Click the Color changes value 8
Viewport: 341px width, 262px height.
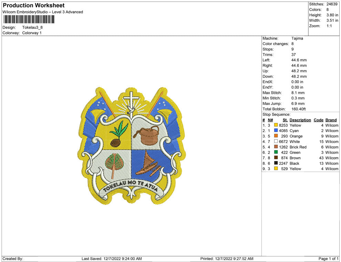[292, 44]
